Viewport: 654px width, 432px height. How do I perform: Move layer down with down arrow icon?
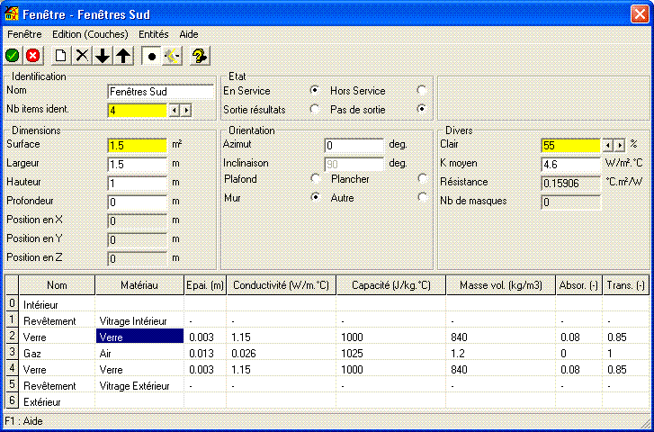[103, 56]
